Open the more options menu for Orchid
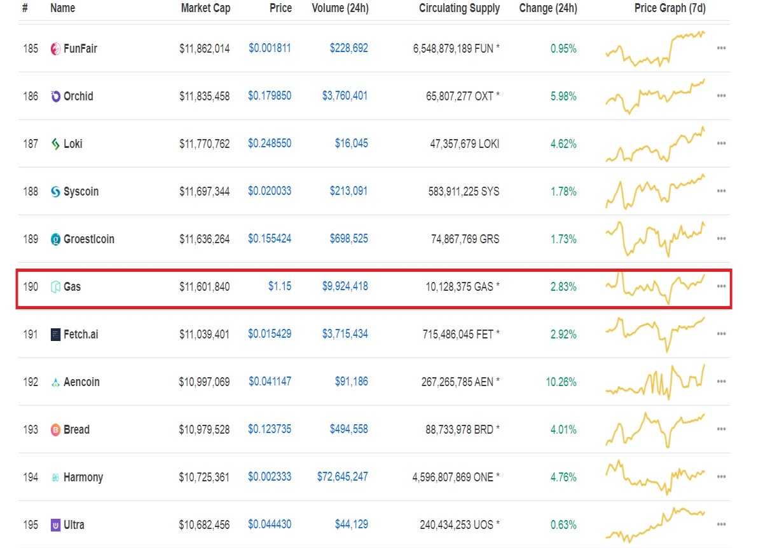 [721, 96]
